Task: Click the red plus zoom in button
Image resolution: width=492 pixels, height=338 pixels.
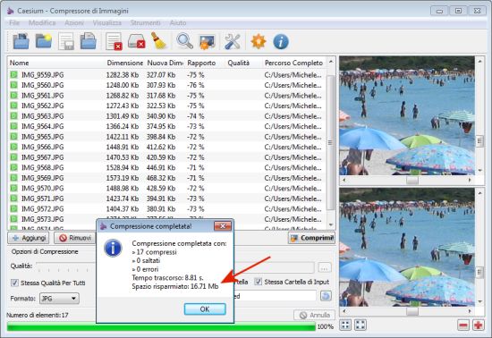Action: click(x=479, y=325)
